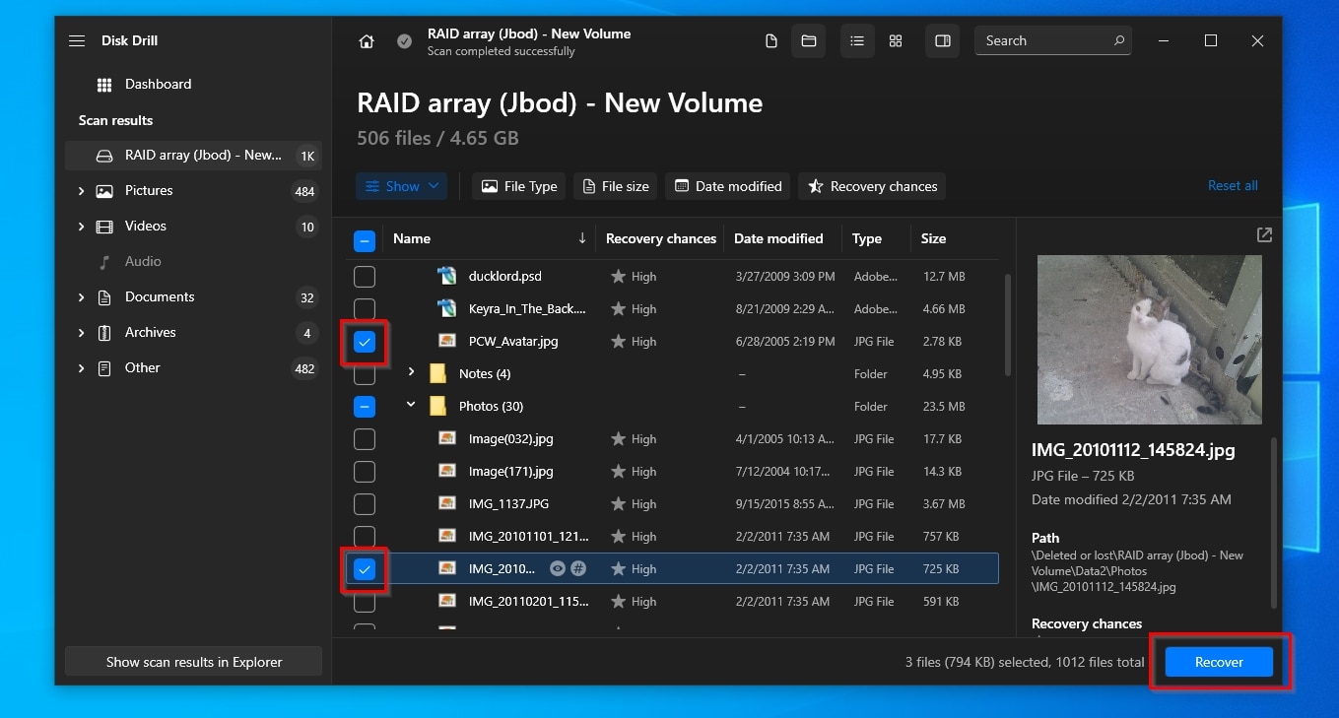
Task: Select Dashboard in the sidebar
Action: [x=158, y=85]
